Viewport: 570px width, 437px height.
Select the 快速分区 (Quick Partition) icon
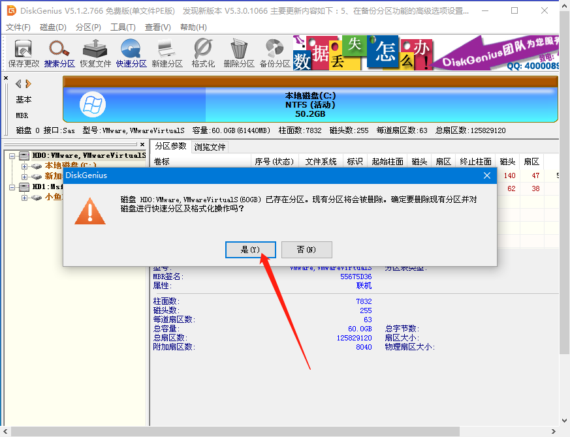pos(131,53)
